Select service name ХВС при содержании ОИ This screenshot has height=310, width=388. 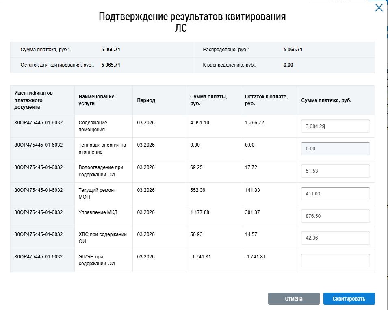click(x=103, y=238)
